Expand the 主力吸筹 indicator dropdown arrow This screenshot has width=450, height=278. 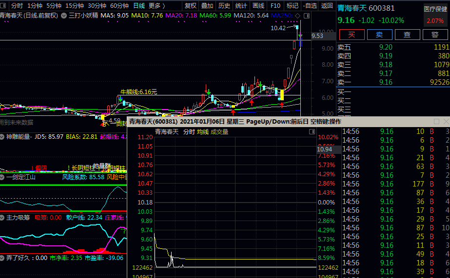[x=3, y=218]
